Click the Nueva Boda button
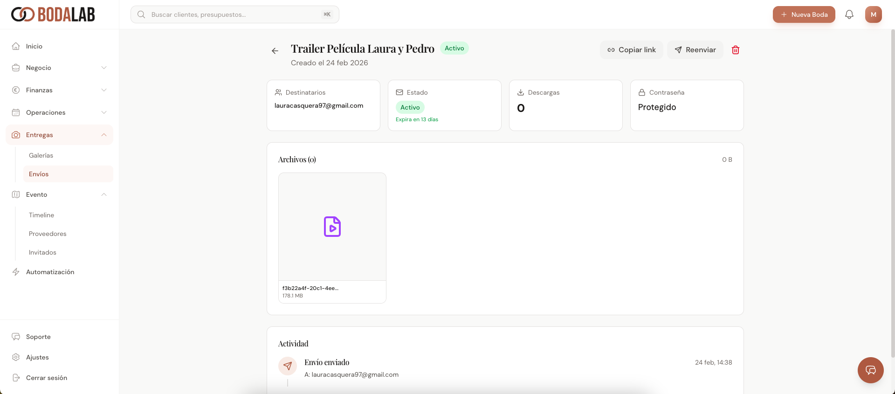This screenshot has width=895, height=394. 804,14
